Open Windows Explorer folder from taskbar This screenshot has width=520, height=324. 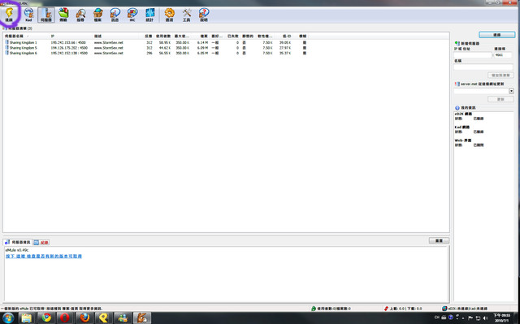point(27,318)
